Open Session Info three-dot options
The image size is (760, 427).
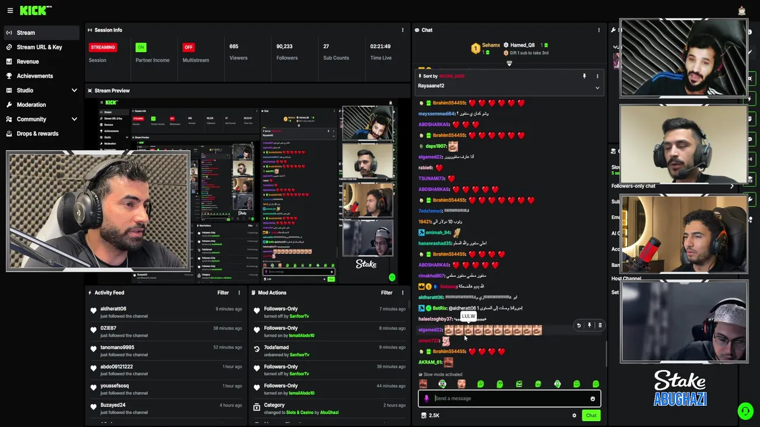(x=403, y=30)
